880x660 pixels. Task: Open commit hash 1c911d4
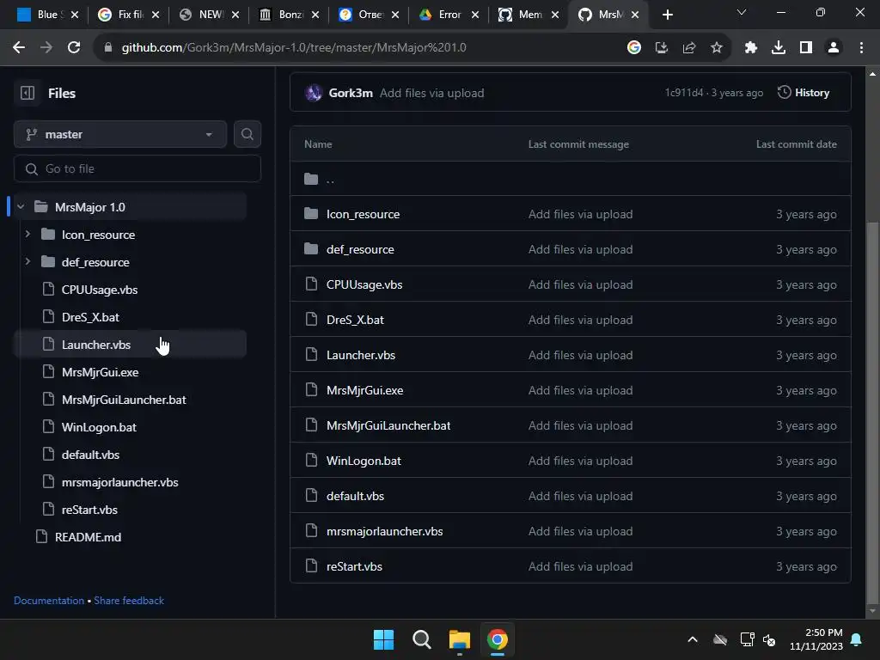[x=683, y=93]
